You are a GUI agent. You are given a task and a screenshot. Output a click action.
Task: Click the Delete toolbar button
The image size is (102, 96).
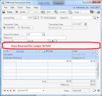tap(20, 12)
